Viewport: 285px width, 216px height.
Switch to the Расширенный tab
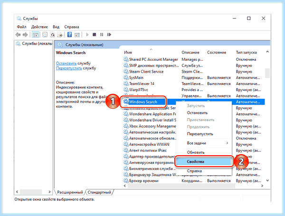(70, 192)
